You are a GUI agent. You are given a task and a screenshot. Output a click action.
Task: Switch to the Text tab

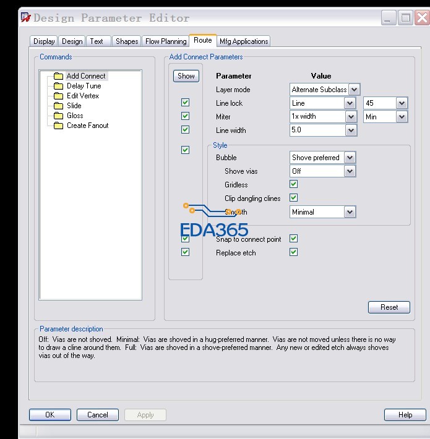pyautogui.click(x=98, y=41)
